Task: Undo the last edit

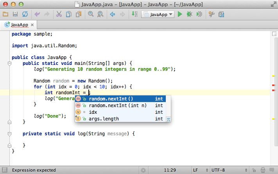Action: pyautogui.click(x=37, y=14)
